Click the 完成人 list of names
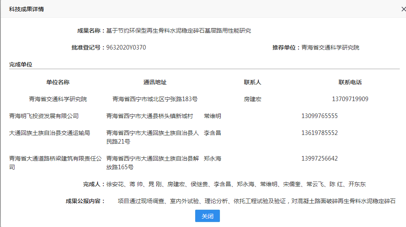 [x=236, y=184]
